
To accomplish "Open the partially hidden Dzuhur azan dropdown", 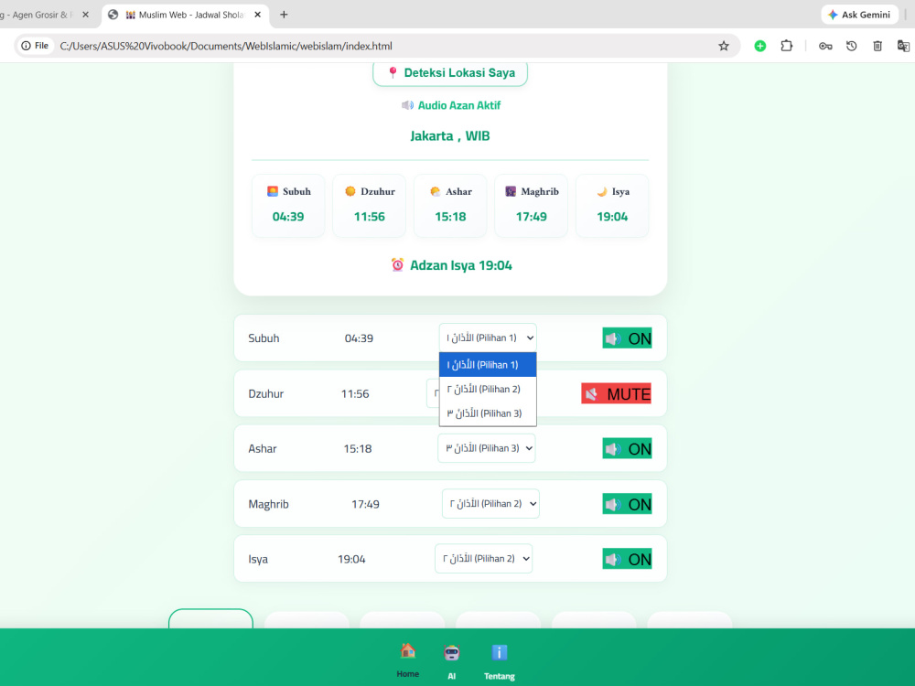I will tap(433, 393).
